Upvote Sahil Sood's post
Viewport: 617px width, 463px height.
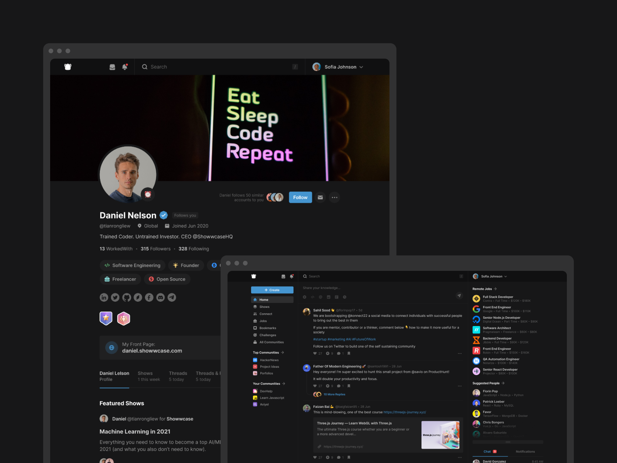tap(328, 353)
